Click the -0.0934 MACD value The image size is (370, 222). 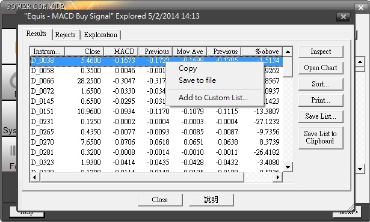[124, 112]
